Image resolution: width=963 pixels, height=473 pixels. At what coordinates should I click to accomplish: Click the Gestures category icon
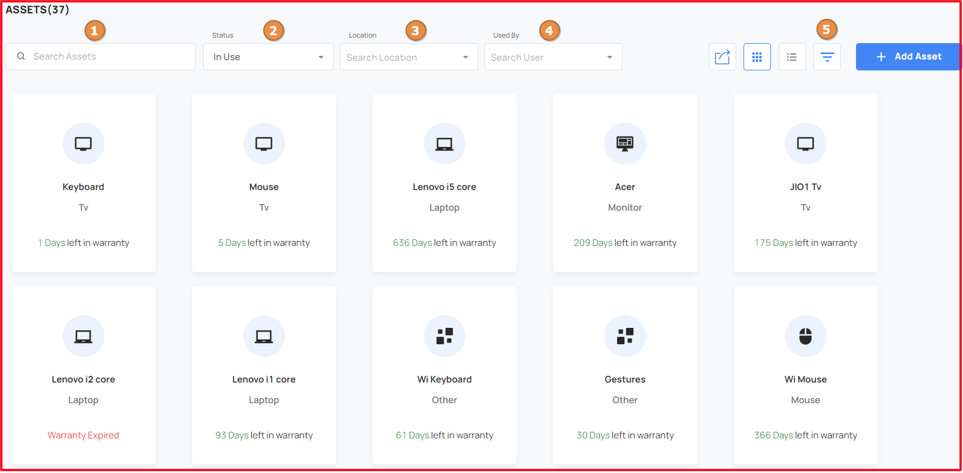pos(625,336)
